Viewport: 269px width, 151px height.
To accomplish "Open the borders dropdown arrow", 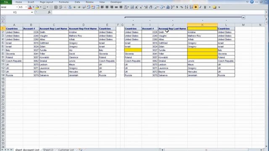I will 47,7.
